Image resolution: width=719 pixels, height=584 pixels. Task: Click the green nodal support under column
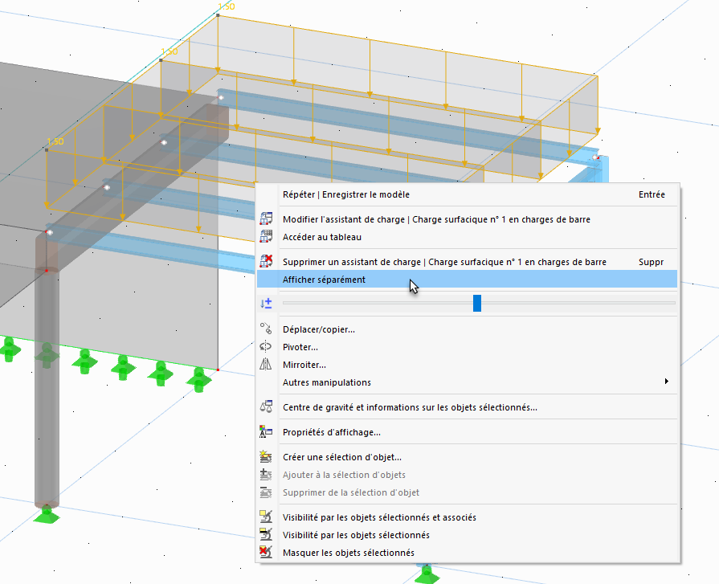(47, 514)
